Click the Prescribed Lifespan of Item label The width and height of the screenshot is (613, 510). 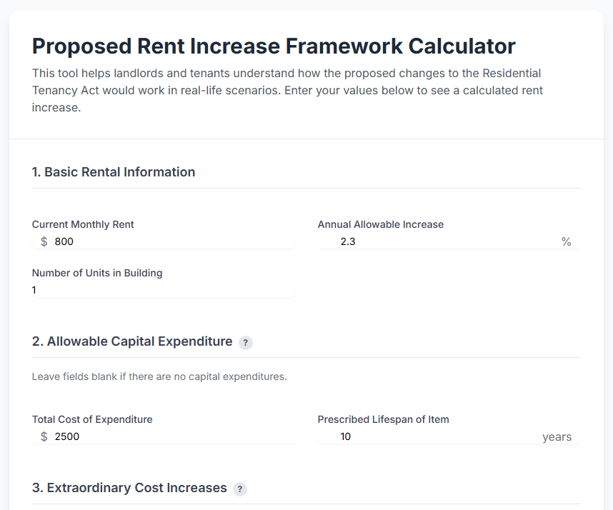click(x=383, y=419)
